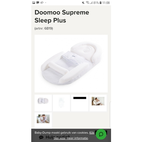
Task: Open the green chat bubble button
Action: (101, 134)
